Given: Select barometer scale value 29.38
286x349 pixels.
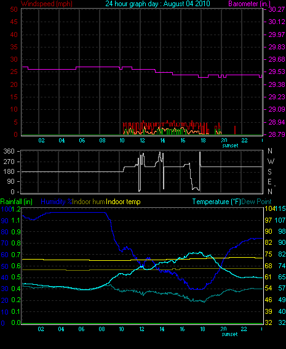Looking at the screenshot, I should [x=277, y=84].
